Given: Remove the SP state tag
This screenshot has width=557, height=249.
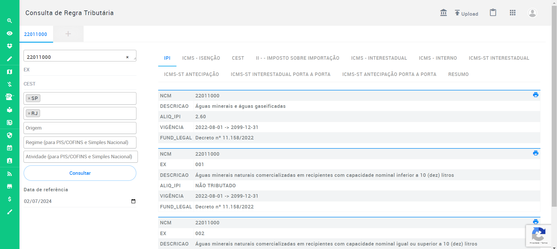Looking at the screenshot, I should pyautogui.click(x=29, y=98).
